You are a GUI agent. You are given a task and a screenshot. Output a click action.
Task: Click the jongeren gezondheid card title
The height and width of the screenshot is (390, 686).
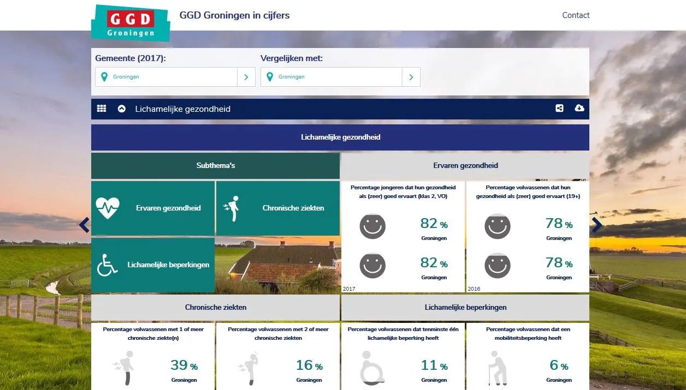(403, 192)
